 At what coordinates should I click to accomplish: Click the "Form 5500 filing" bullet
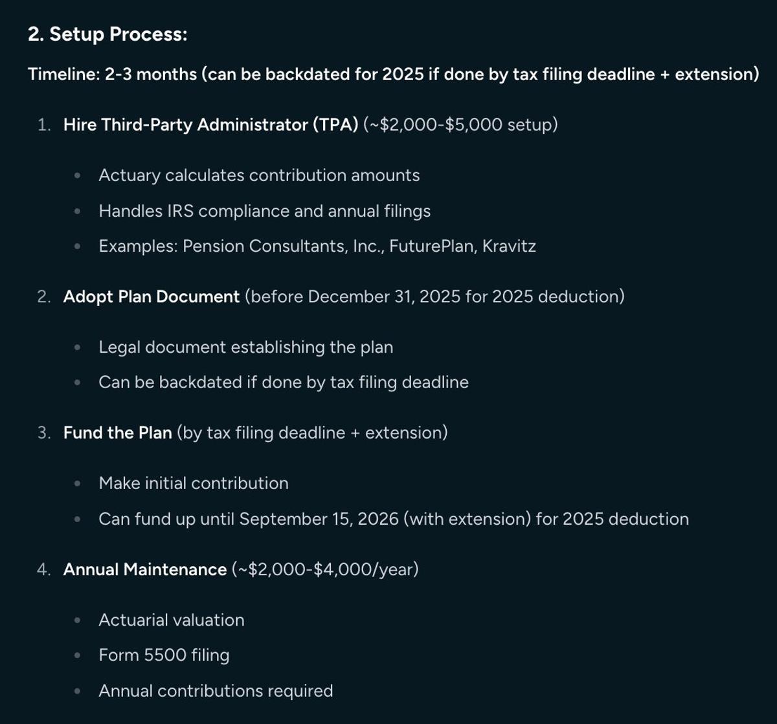click(x=164, y=655)
